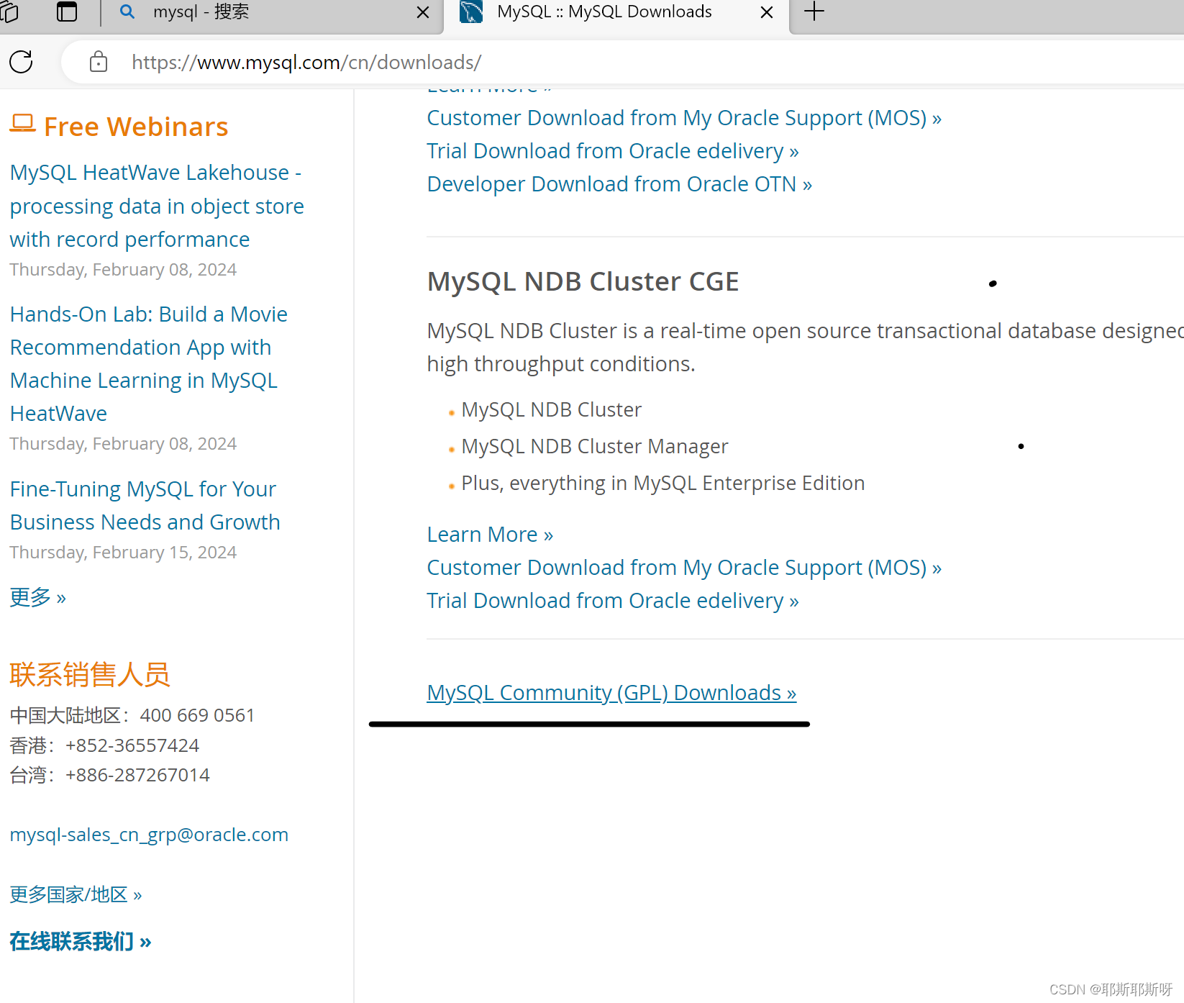Click the 香港 phone number +852-36557424
Screen dimensions: 1184x1003
point(132,745)
